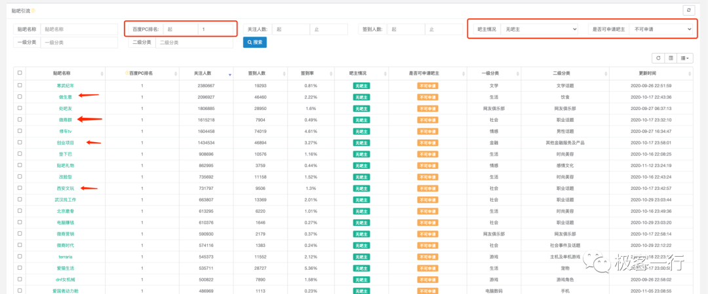Click the 关注人数 起 start field
708x294 pixels.
[x=291, y=29]
